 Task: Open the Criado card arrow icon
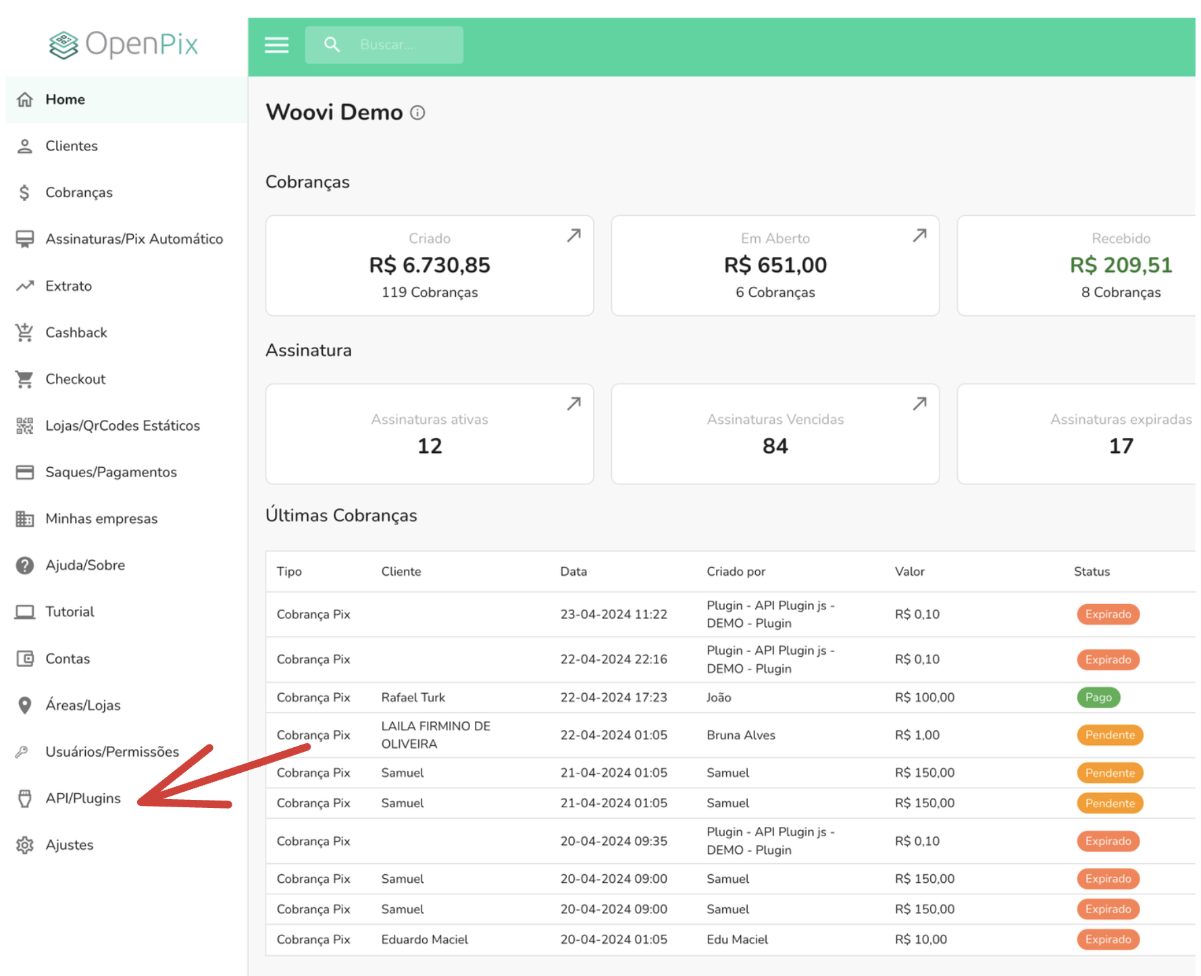[573, 236]
